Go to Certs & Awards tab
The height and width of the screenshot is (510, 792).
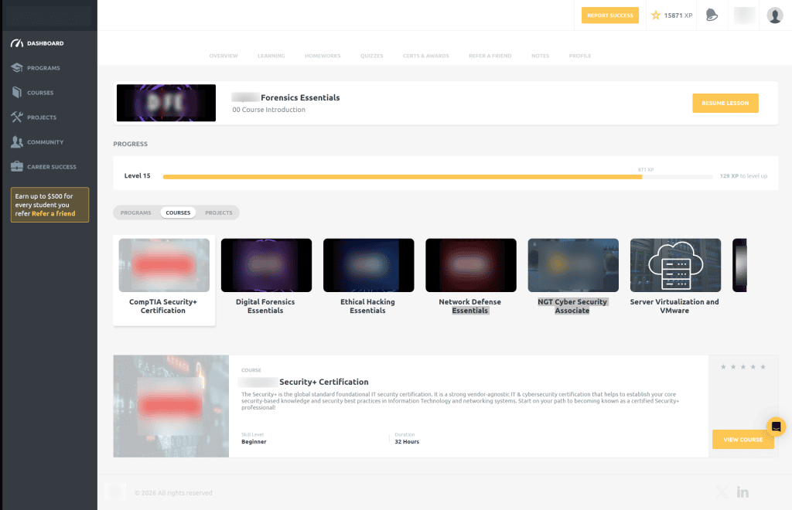click(426, 56)
